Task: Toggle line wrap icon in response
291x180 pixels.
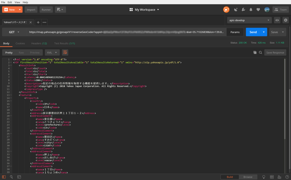Action: click(x=65, y=52)
